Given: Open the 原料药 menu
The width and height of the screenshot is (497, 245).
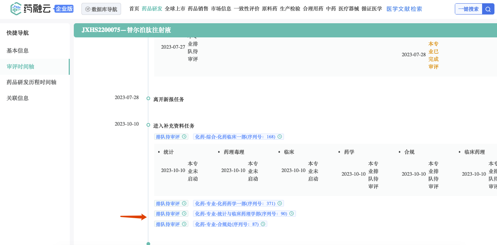Looking at the screenshot, I should (269, 9).
